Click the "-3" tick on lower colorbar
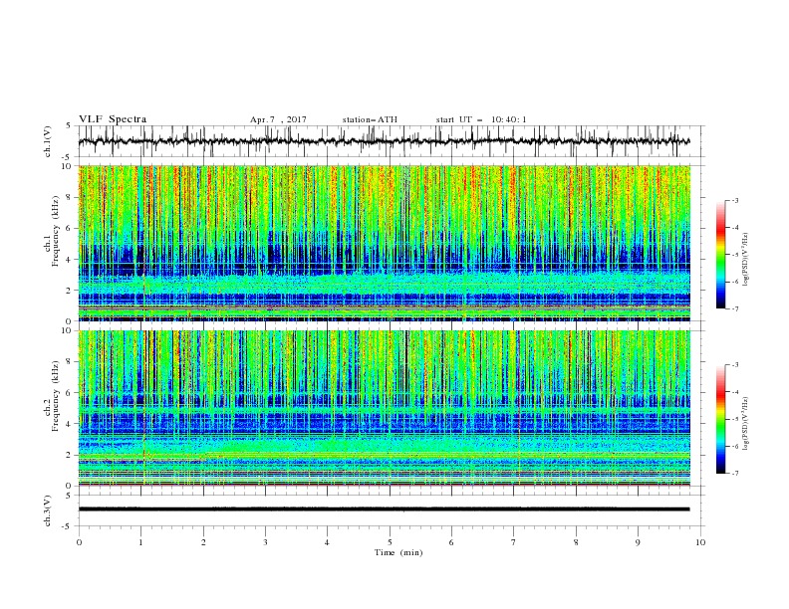This screenshot has height=609, width=789. (735, 365)
